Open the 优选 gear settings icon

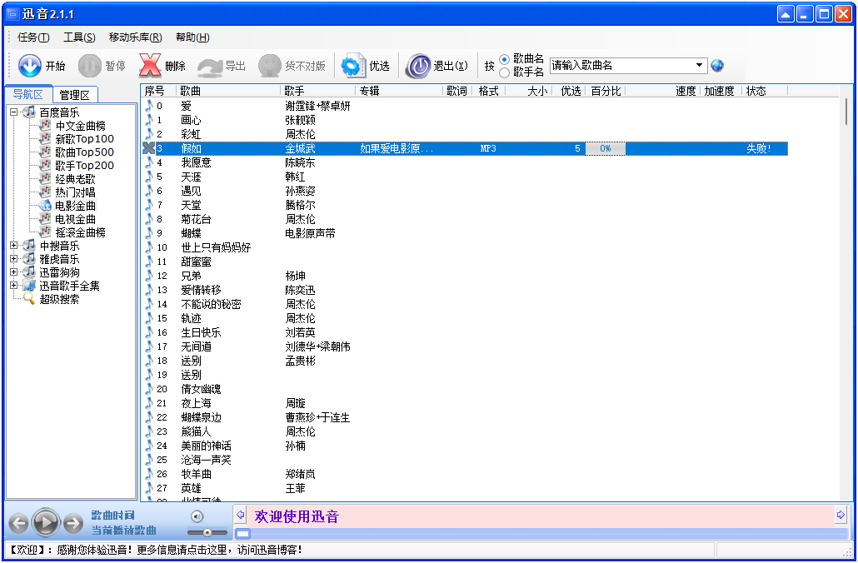point(353,66)
